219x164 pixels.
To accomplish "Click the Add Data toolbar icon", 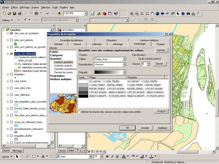I will pos(60,13).
